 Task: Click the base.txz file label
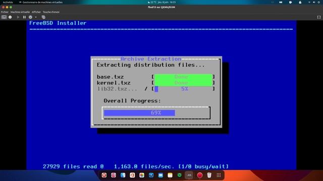click(x=110, y=77)
